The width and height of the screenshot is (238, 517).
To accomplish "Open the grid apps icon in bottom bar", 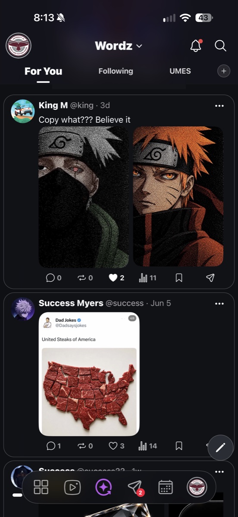I will [41, 487].
